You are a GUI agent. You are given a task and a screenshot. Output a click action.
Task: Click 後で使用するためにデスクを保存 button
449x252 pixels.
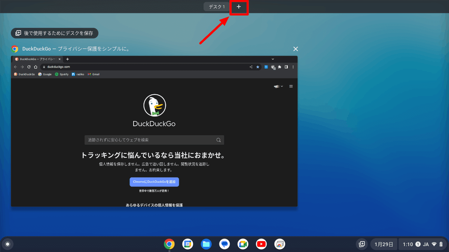[x=55, y=33]
